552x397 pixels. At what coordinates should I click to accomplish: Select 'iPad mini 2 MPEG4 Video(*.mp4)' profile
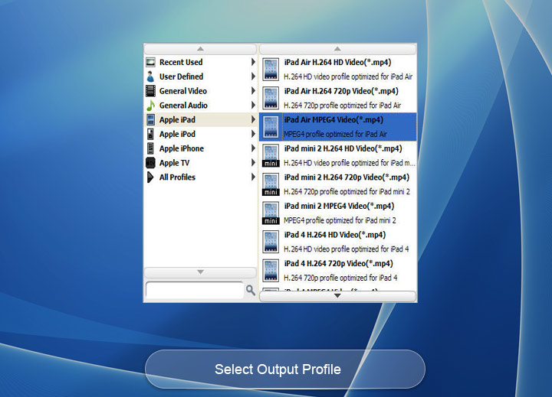tap(338, 213)
